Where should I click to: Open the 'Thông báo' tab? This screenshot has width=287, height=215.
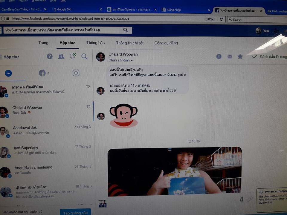click(x=95, y=43)
